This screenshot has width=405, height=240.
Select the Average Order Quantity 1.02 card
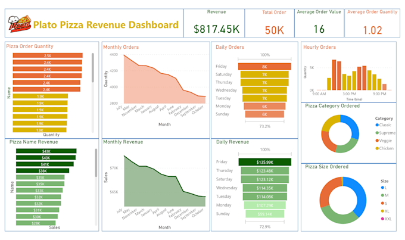point(372,23)
